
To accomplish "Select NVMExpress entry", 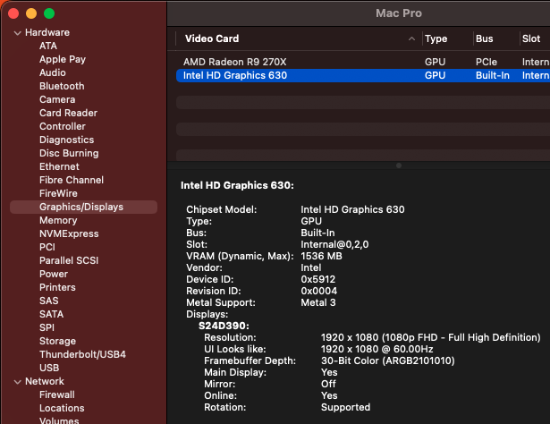I will tap(69, 233).
